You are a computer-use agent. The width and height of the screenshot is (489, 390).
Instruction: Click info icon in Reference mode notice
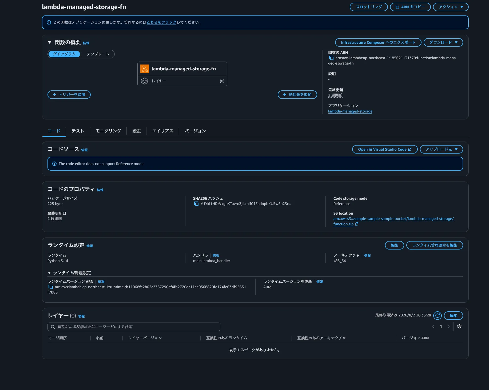tap(54, 164)
